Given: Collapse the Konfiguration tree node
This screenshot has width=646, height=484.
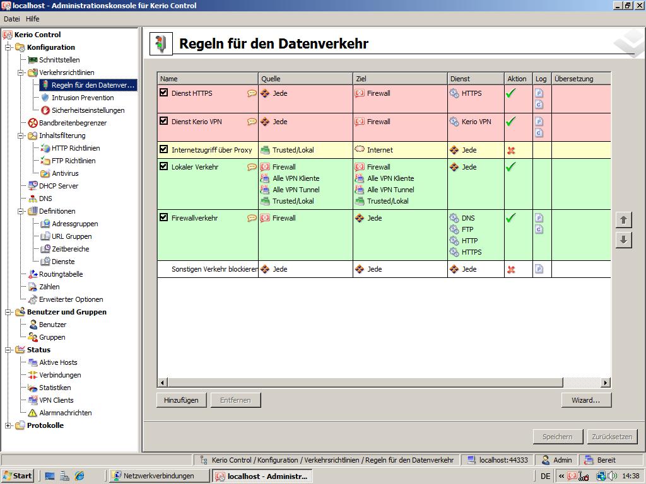Looking at the screenshot, I should point(8,47).
